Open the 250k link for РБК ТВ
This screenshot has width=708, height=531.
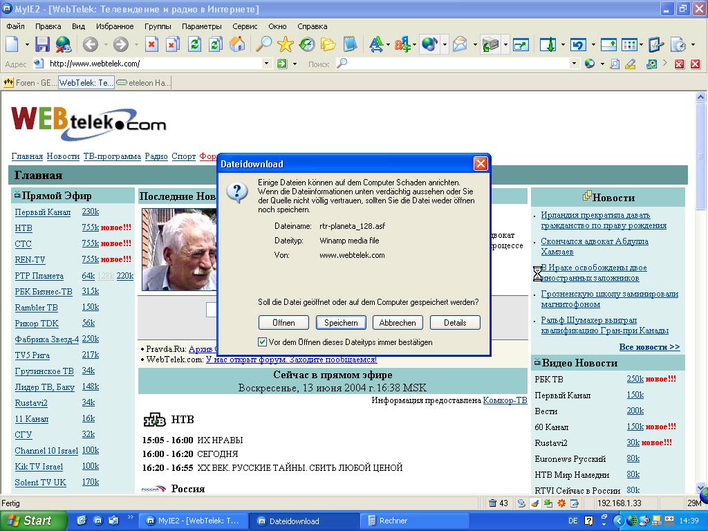[x=635, y=379]
